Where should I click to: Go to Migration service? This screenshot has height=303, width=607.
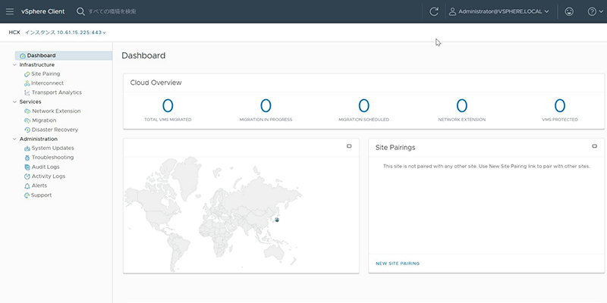click(x=44, y=120)
